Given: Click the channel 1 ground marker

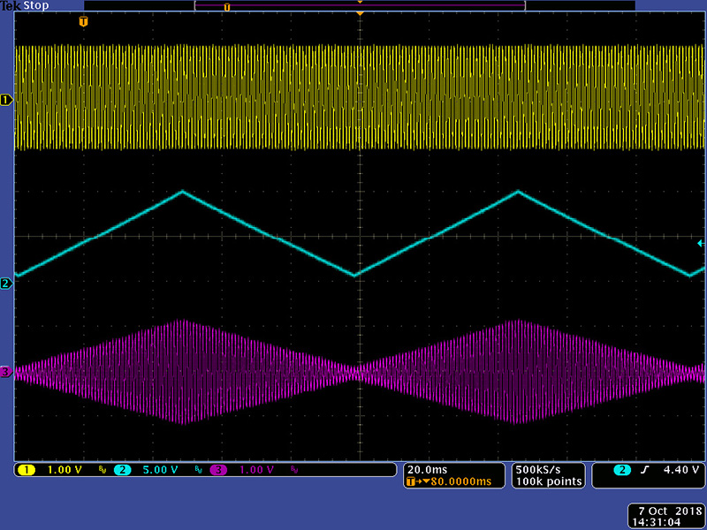Looking at the screenshot, I should [6, 100].
